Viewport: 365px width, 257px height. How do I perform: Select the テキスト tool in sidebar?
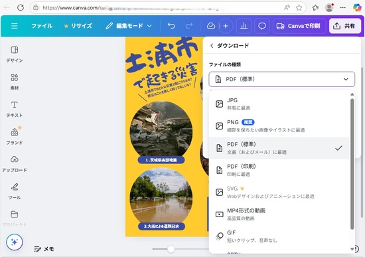click(x=15, y=109)
